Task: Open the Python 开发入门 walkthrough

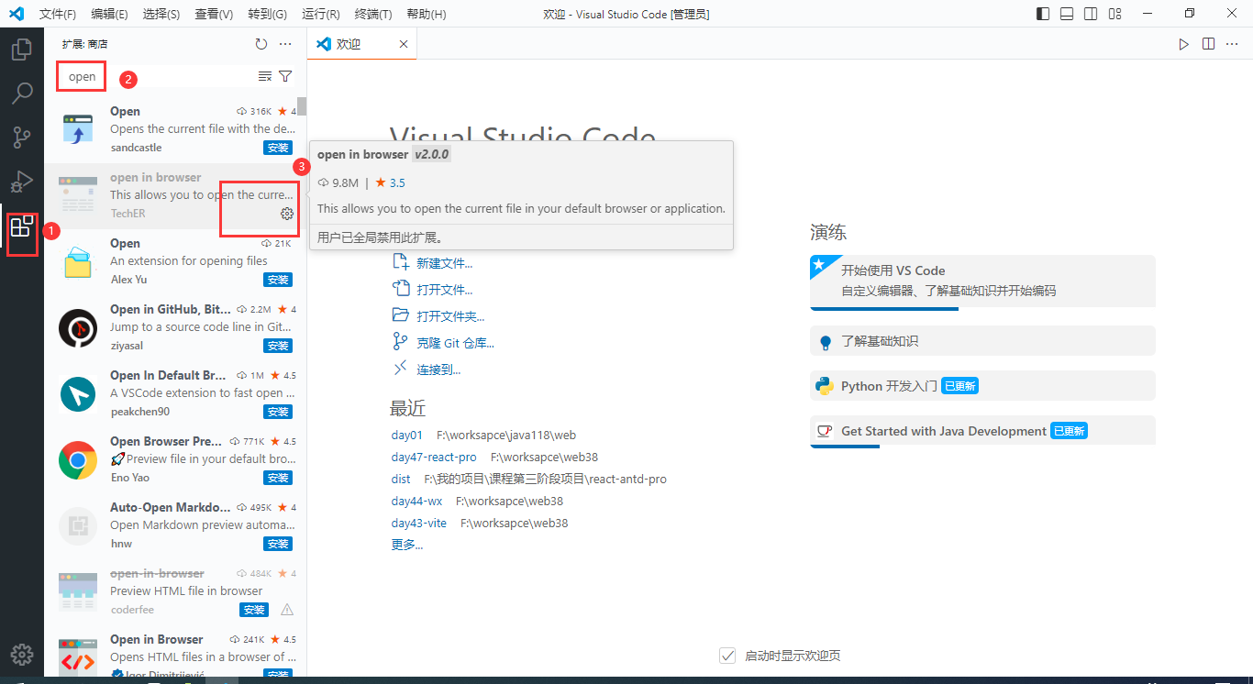Action: 982,386
